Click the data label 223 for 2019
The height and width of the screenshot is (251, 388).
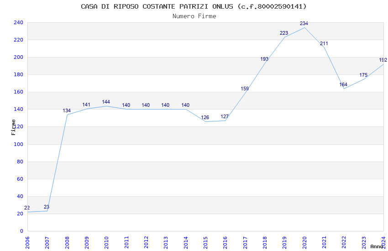coord(284,33)
